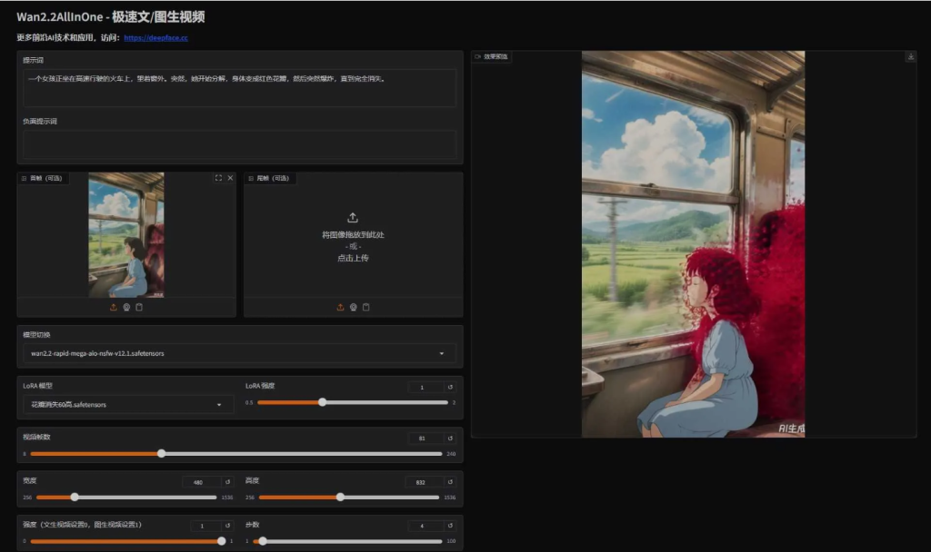Expand first frame image to fullscreen
Screen dimensions: 931x552
click(218, 178)
